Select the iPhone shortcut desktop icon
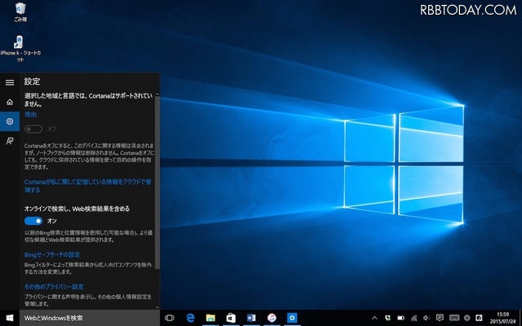 tap(20, 49)
